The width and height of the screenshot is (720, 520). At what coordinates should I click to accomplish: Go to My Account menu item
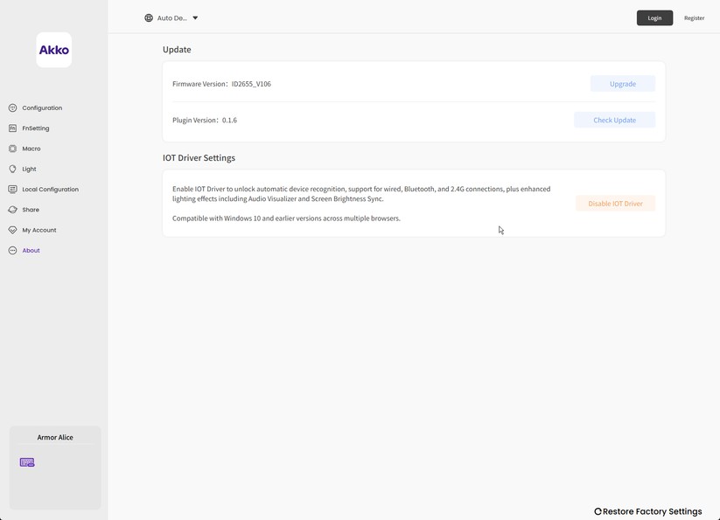[39, 230]
